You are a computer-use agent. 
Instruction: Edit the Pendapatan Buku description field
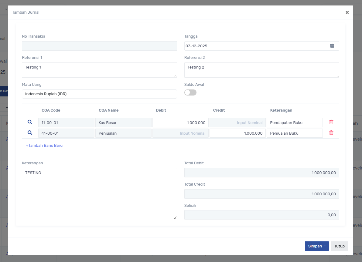point(295,123)
